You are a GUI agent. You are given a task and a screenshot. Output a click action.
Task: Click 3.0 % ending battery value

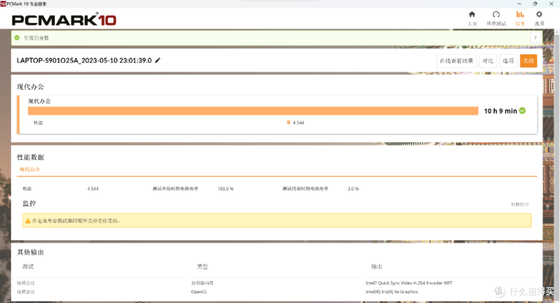[353, 189]
